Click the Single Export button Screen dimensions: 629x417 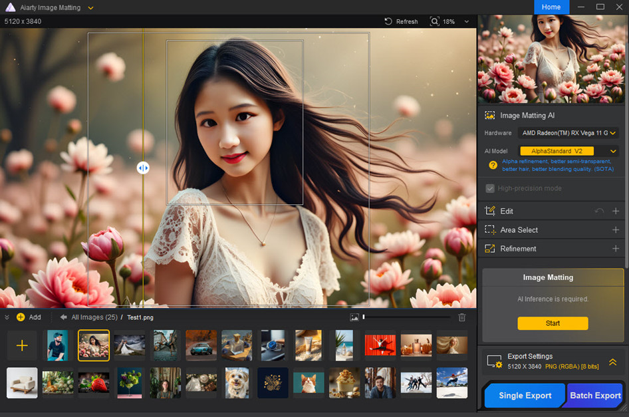525,395
